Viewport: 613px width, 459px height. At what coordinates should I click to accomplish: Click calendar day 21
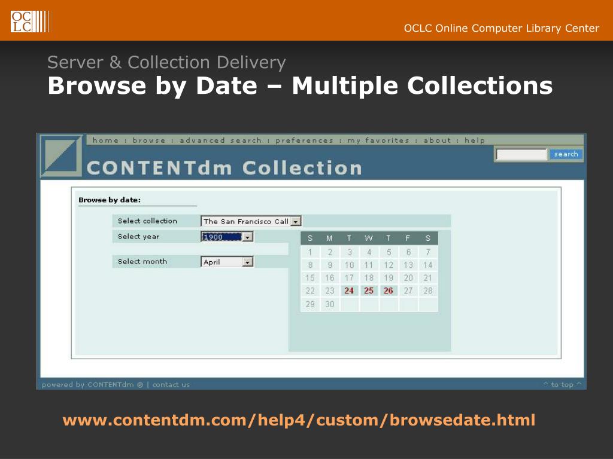pos(427,278)
